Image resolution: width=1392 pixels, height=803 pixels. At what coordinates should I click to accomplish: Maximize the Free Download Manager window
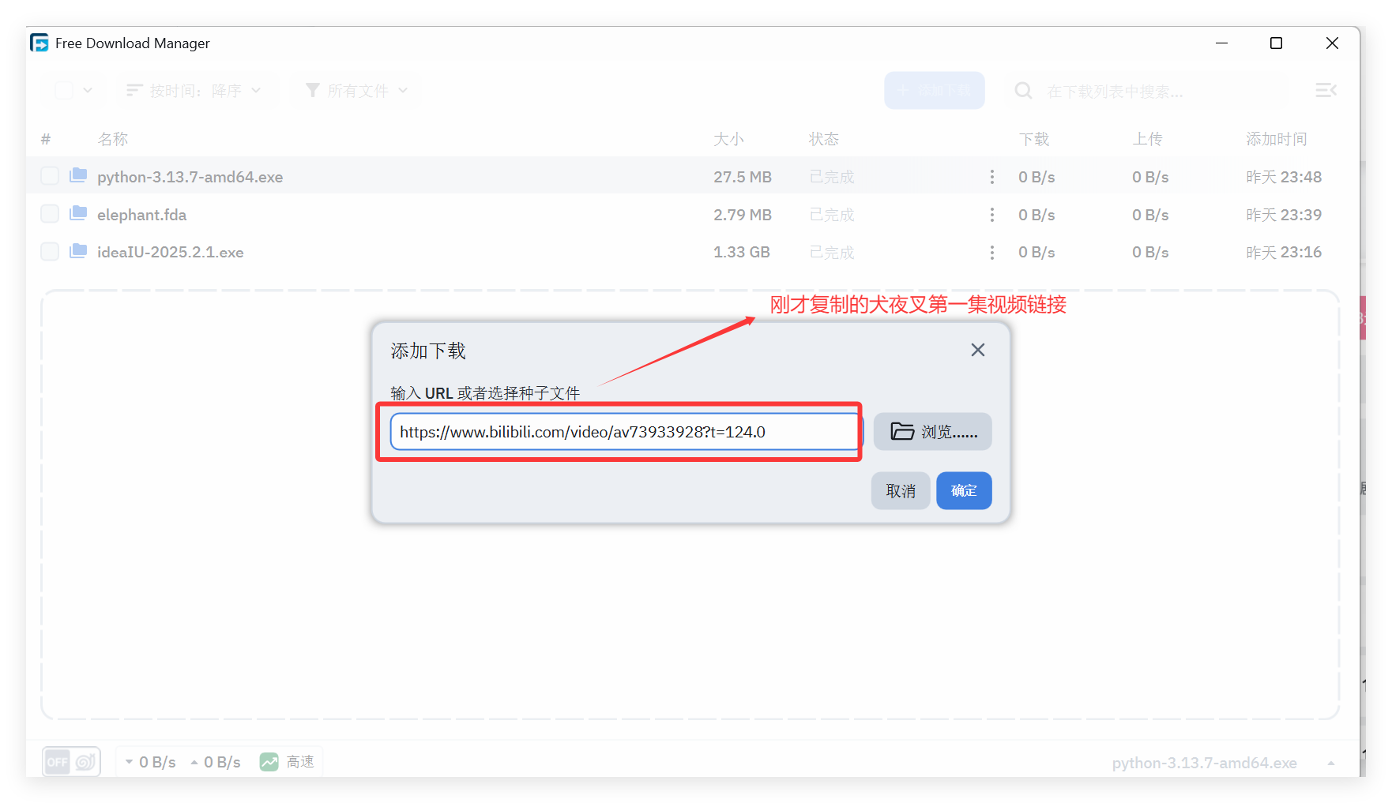tap(1276, 43)
